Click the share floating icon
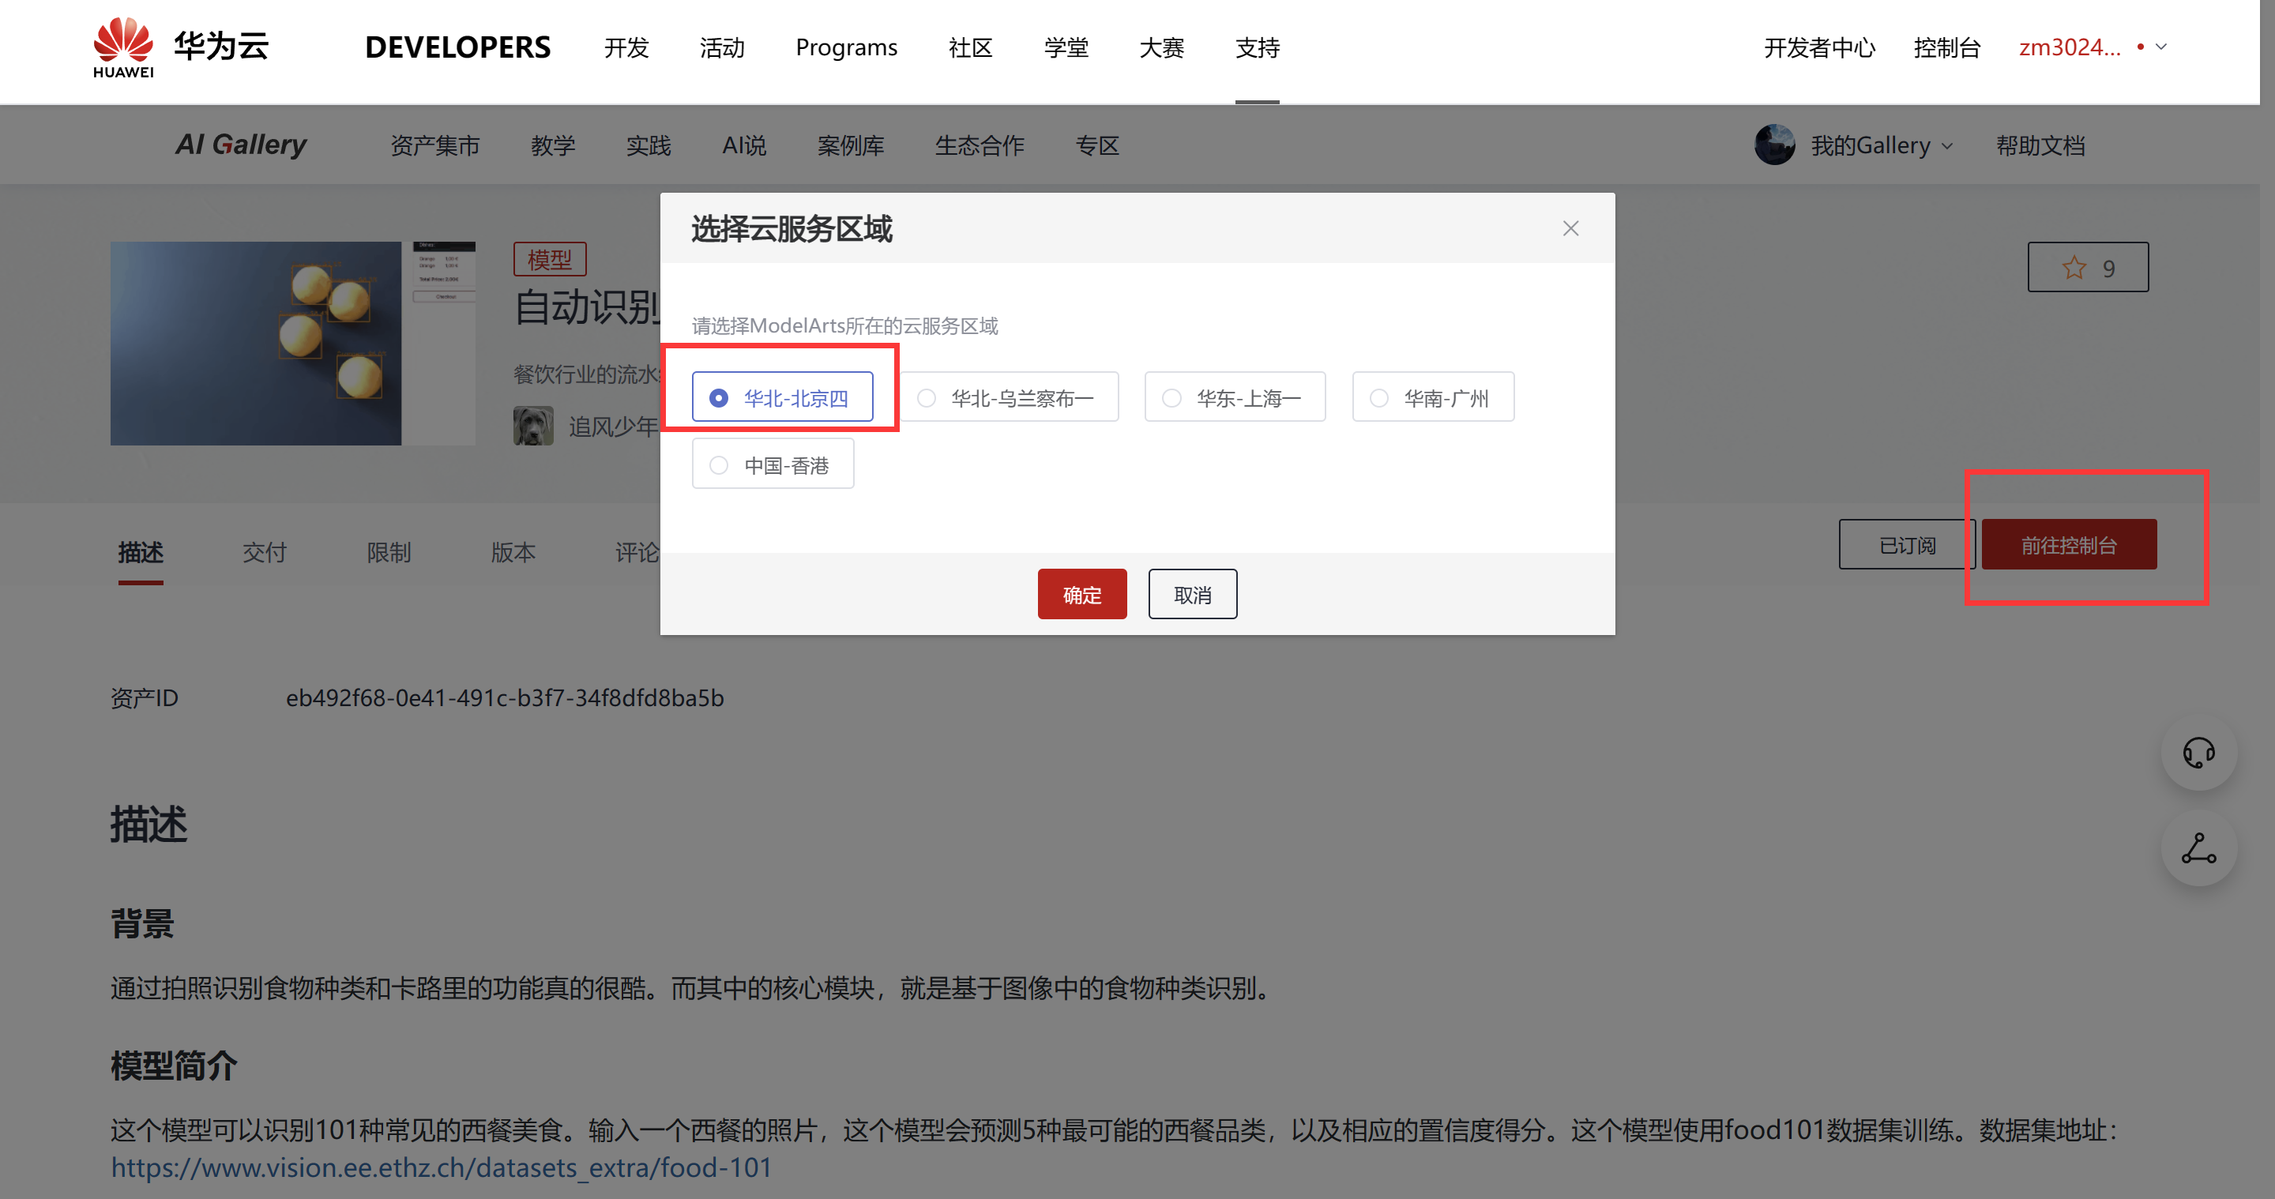The width and height of the screenshot is (2275, 1199). [x=2198, y=848]
